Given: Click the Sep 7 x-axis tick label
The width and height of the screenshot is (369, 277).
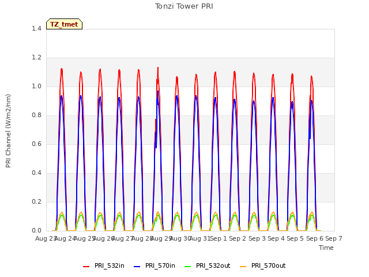Looking at the screenshot, I should pos(334,238).
